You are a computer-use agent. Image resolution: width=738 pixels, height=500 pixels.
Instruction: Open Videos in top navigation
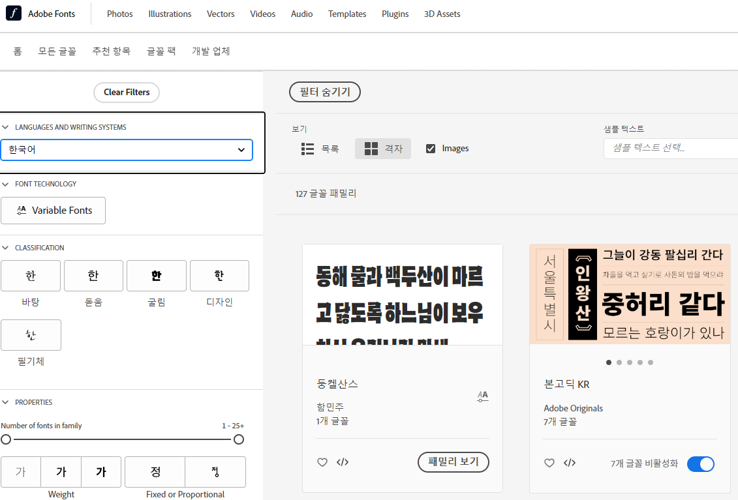(x=262, y=14)
